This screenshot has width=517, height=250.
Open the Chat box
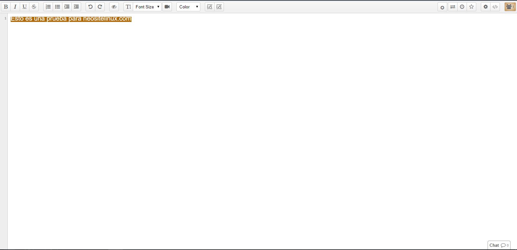(499, 245)
